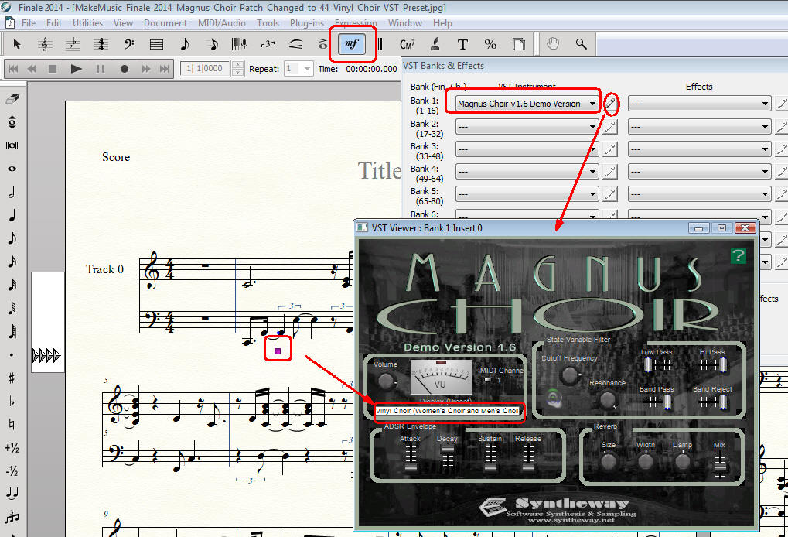Select the Articulation tool
This screenshot has height=537, width=788.
pyautogui.click(x=322, y=44)
